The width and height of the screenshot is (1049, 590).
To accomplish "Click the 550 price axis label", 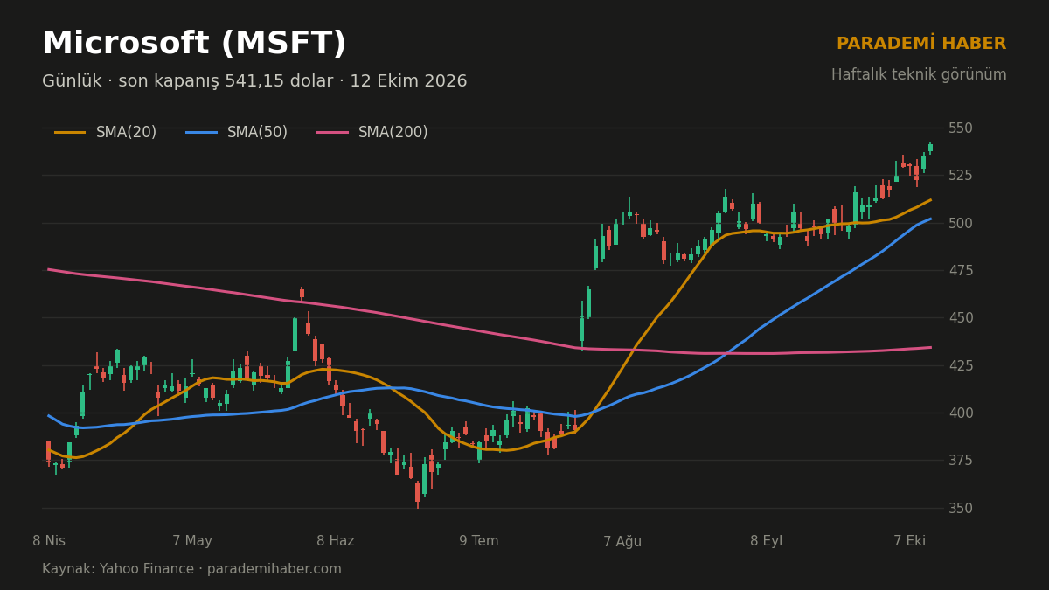I will [961, 128].
